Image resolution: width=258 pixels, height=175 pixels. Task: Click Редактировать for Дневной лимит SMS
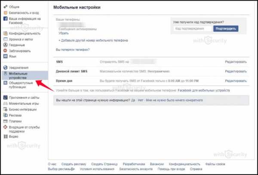click(236, 71)
